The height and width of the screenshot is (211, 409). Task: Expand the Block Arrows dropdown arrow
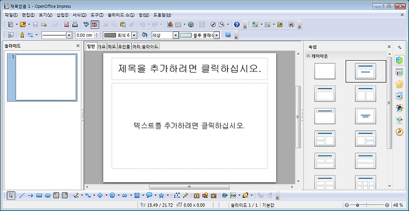click(131, 195)
